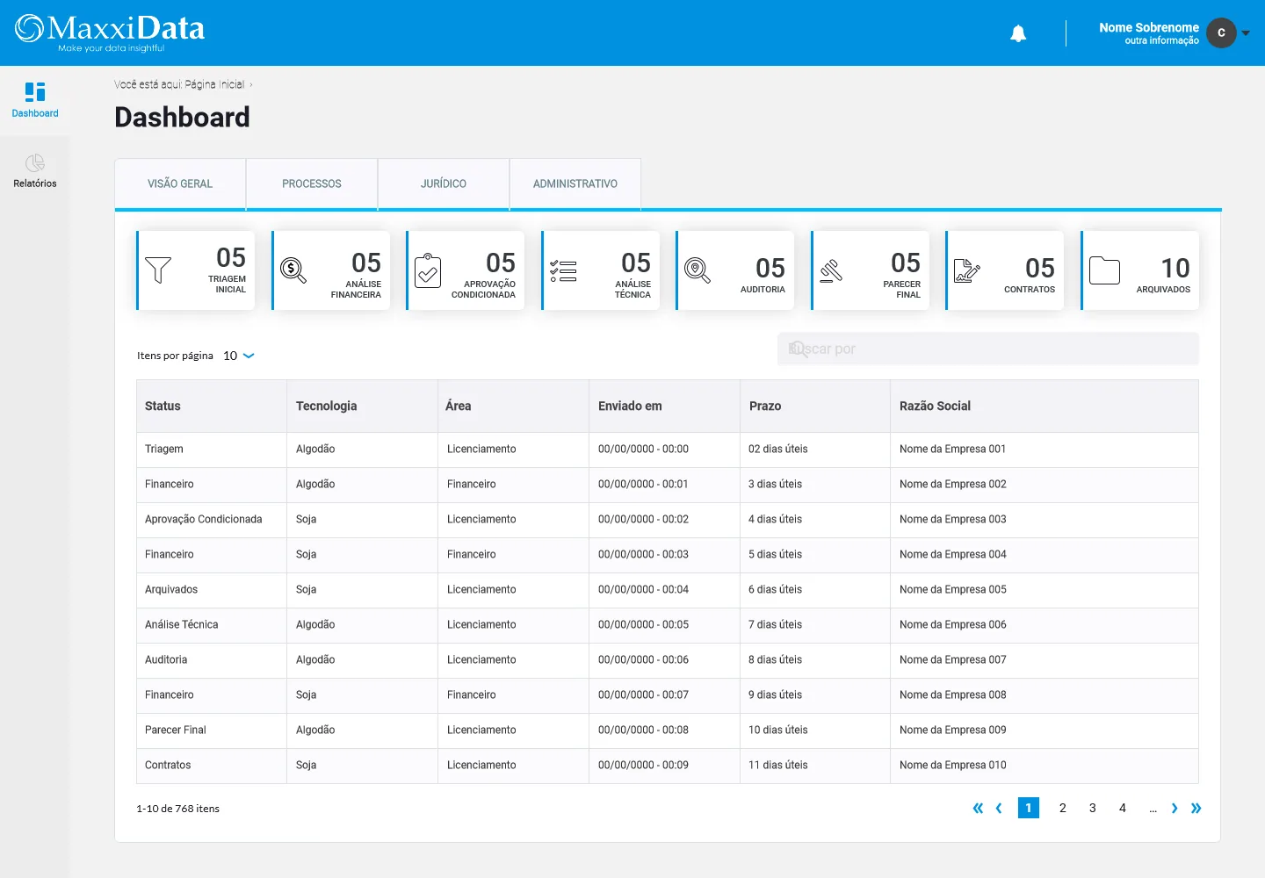This screenshot has width=1265, height=878.
Task: Click the search magnifier icon
Action: 799,349
